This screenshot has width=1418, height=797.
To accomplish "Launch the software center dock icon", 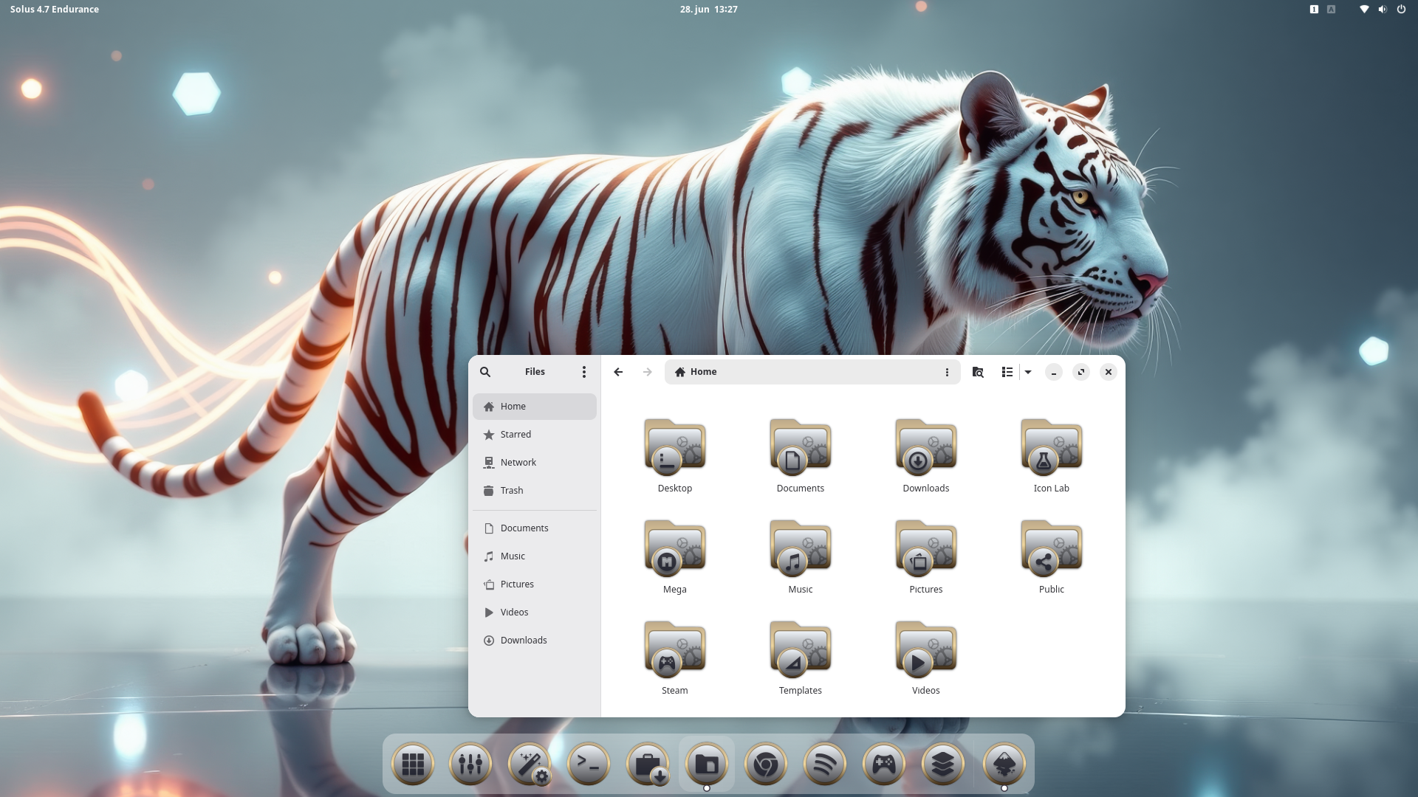I will [648, 764].
